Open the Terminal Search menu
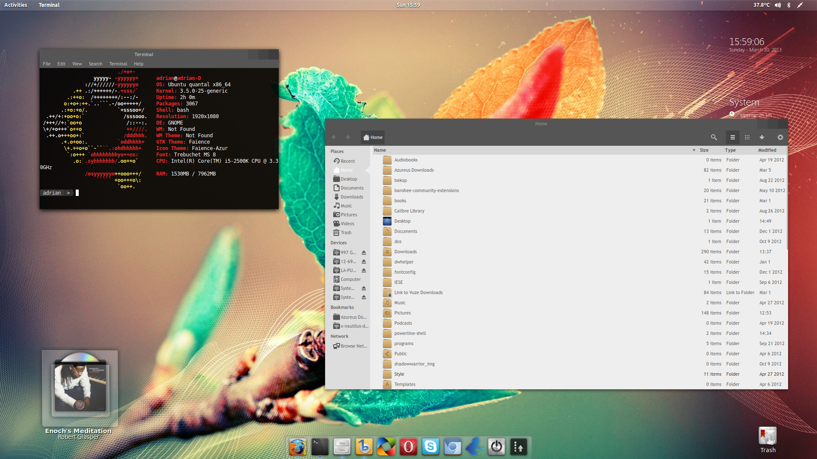Image resolution: width=817 pixels, height=459 pixels. [x=95, y=64]
